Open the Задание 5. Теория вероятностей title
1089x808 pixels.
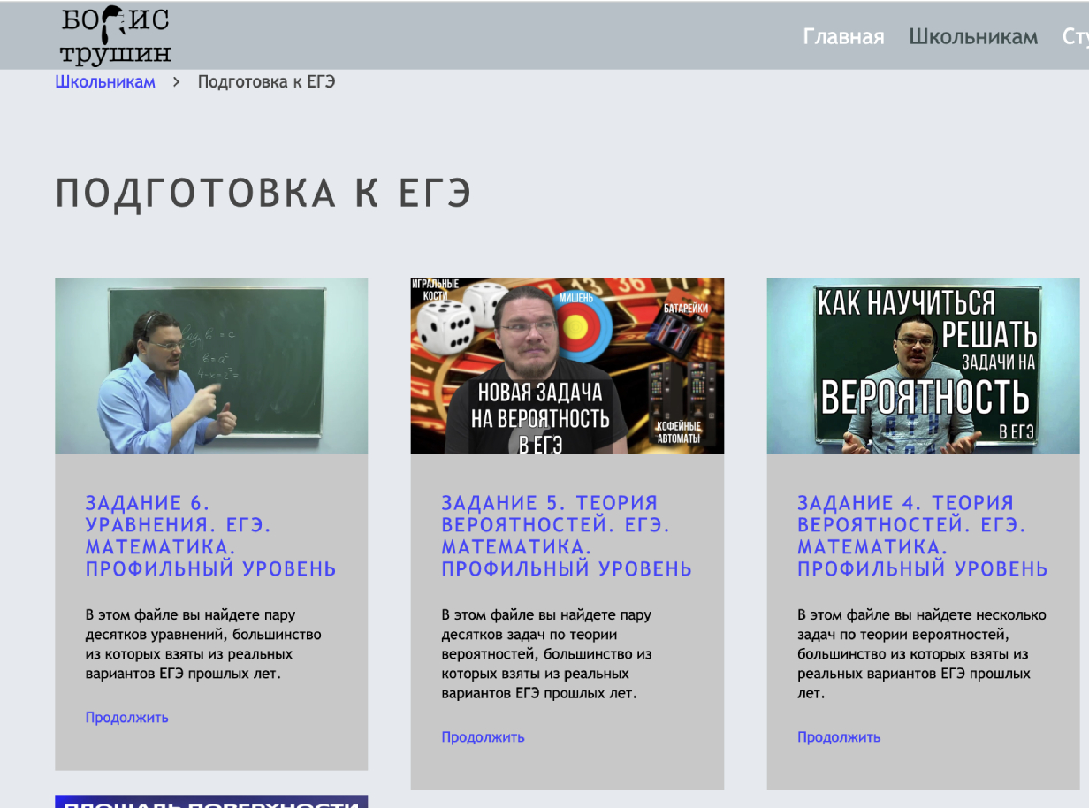(x=567, y=536)
